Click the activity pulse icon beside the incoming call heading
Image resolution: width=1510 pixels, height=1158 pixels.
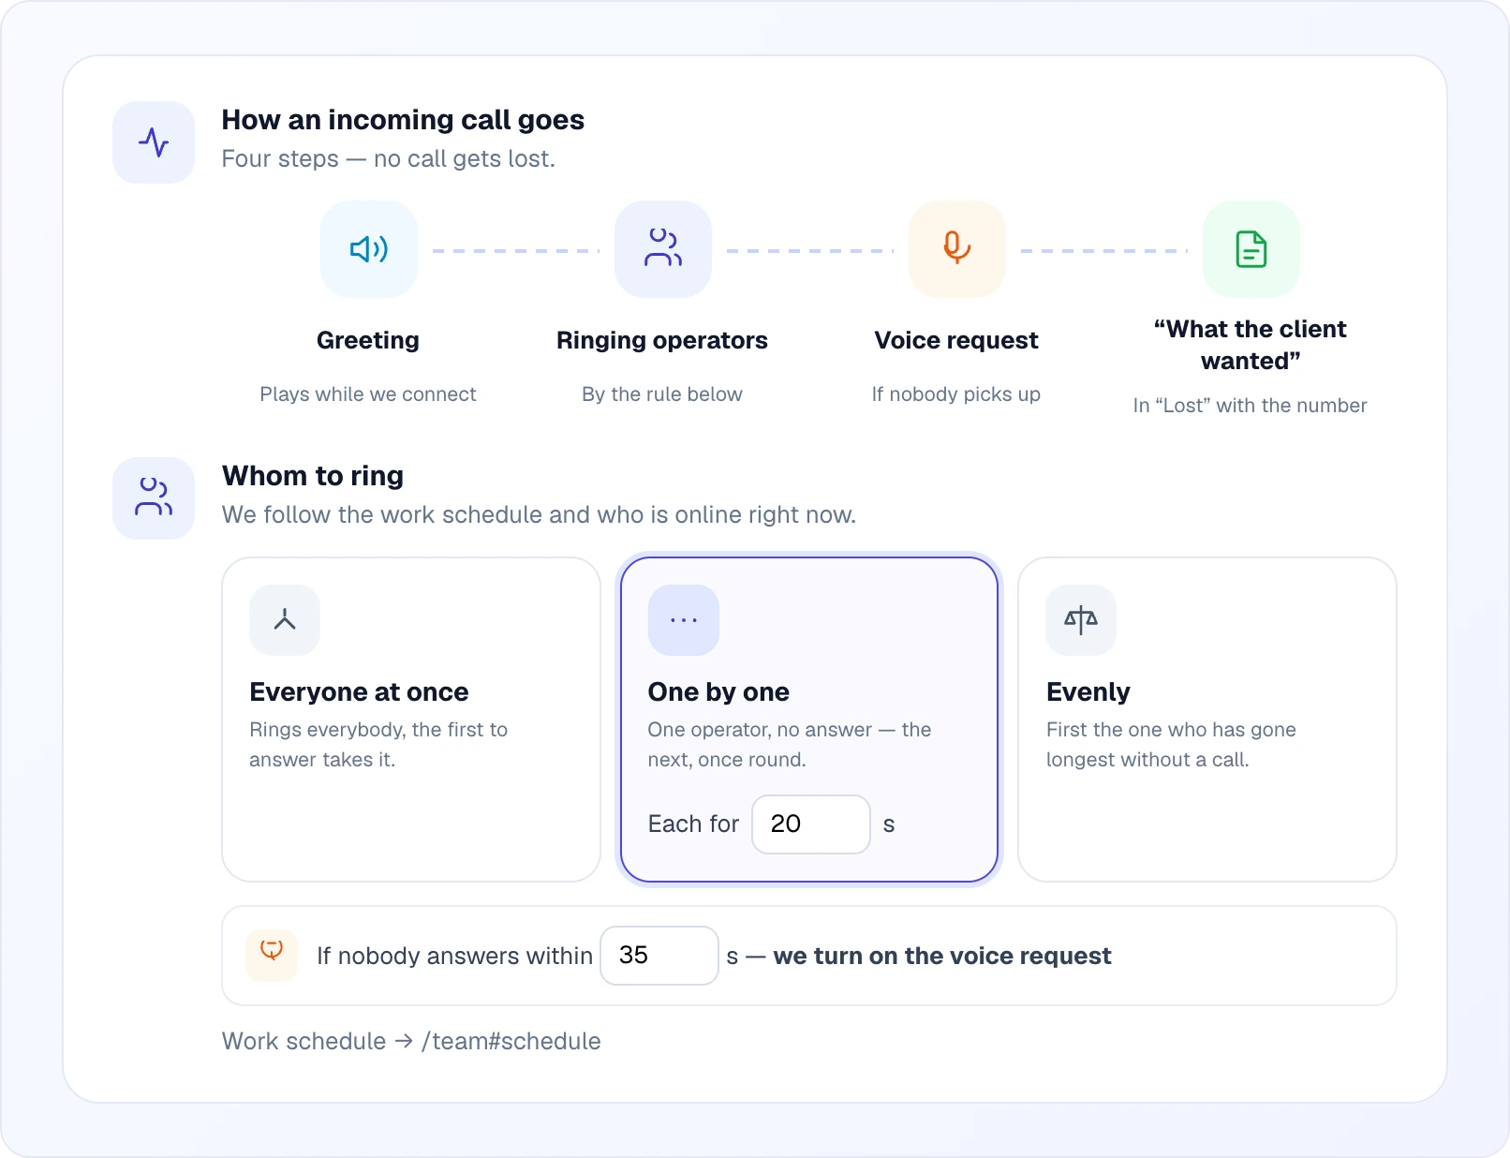coord(154,142)
